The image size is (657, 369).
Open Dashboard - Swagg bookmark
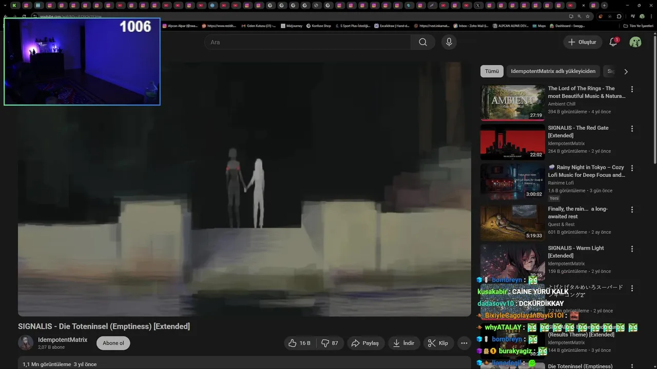(567, 26)
